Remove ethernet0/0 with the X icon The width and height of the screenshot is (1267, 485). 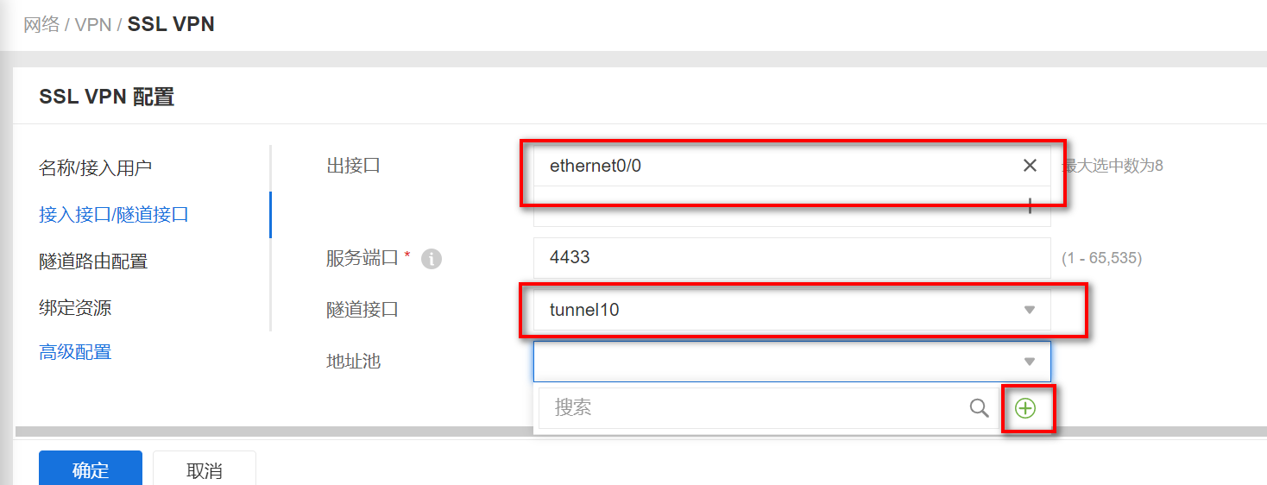[1030, 166]
